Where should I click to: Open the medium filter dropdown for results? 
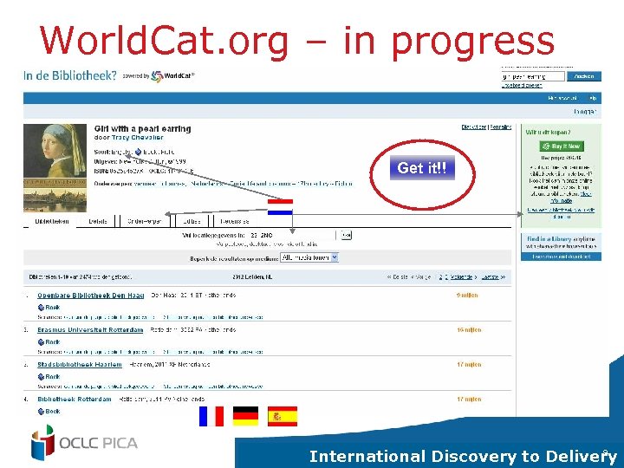click(x=309, y=257)
